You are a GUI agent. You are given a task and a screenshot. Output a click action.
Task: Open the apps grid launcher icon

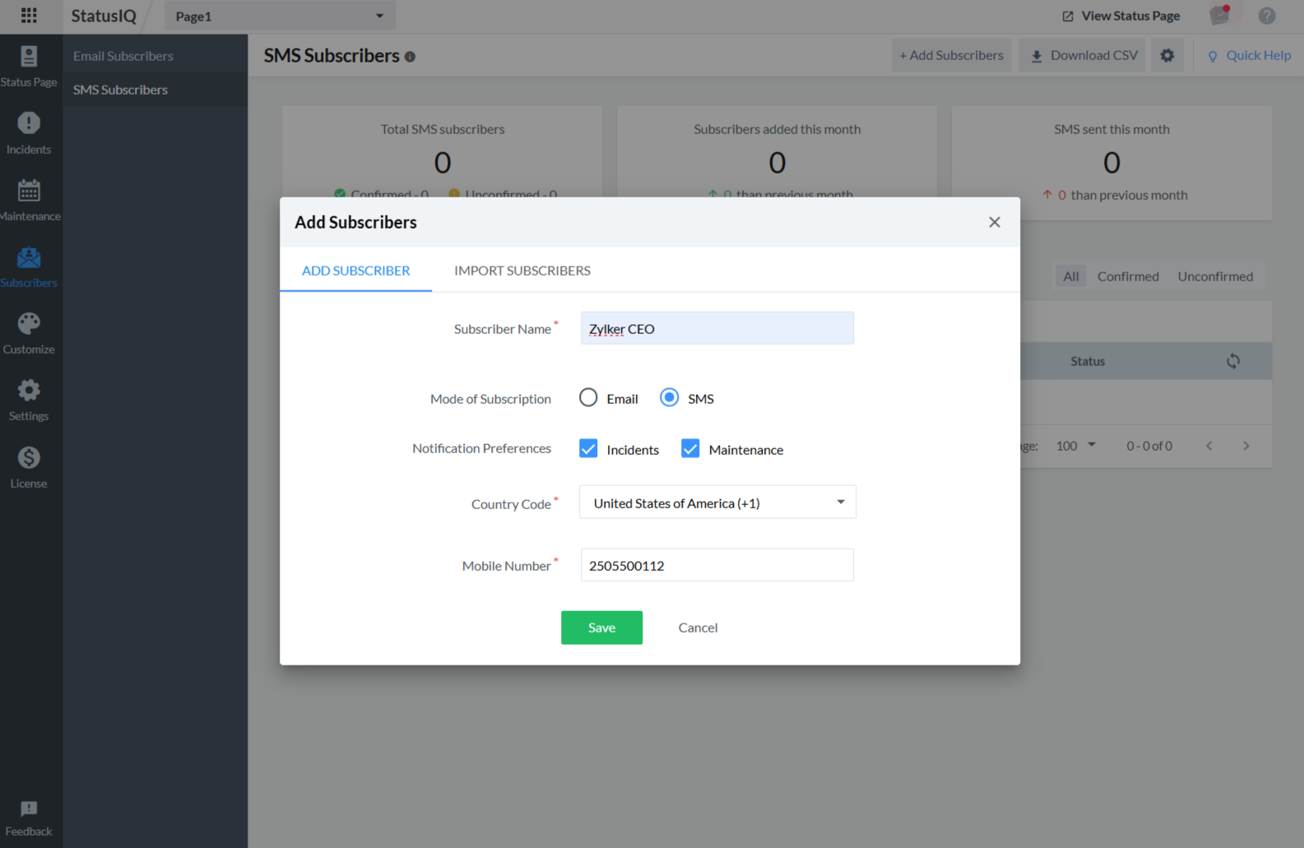click(29, 16)
